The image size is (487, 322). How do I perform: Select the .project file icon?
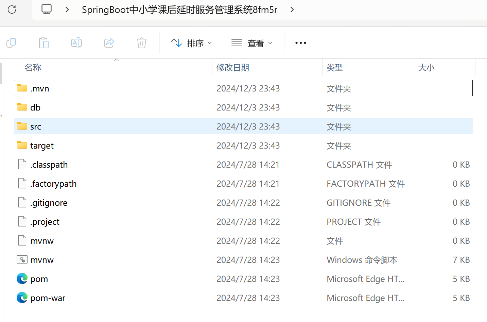[x=22, y=221]
